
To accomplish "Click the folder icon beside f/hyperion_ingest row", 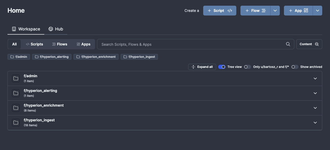I will pos(16,123).
